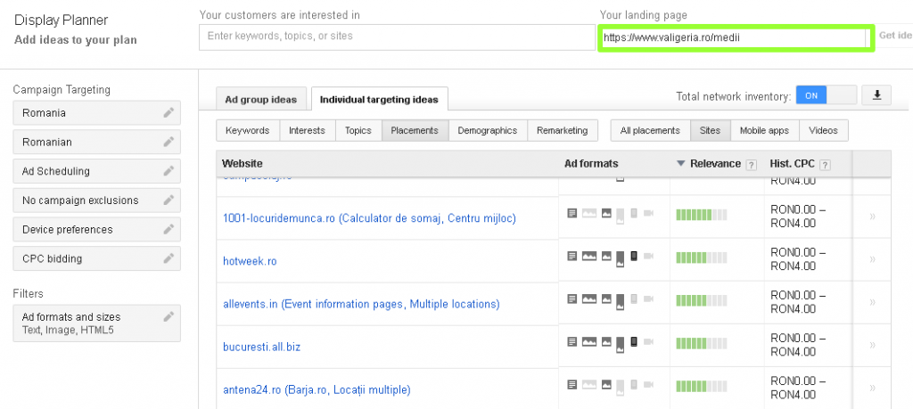The width and height of the screenshot is (913, 409).
Task: Open the Demographics tab
Action: pos(488,130)
